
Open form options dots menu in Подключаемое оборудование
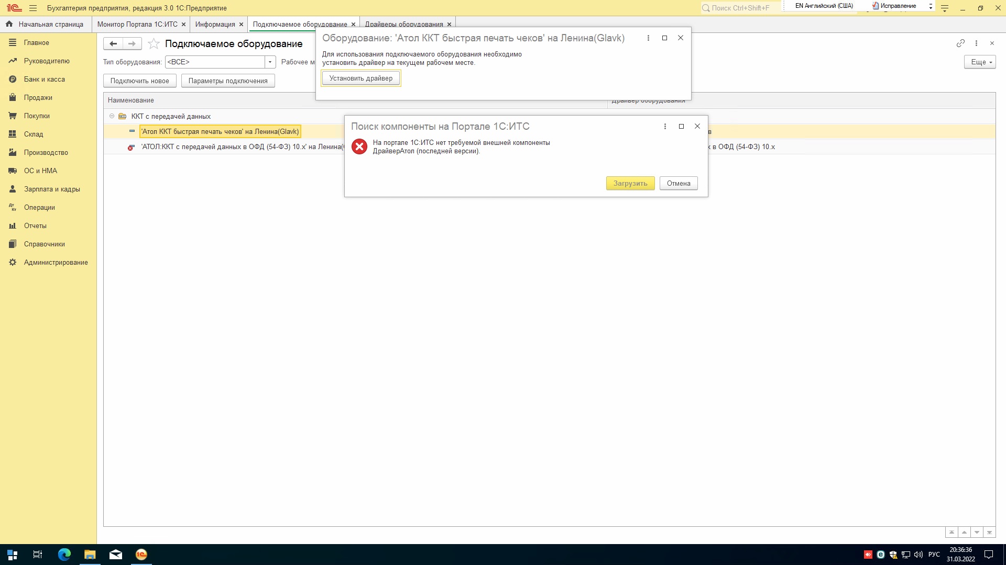tap(976, 43)
